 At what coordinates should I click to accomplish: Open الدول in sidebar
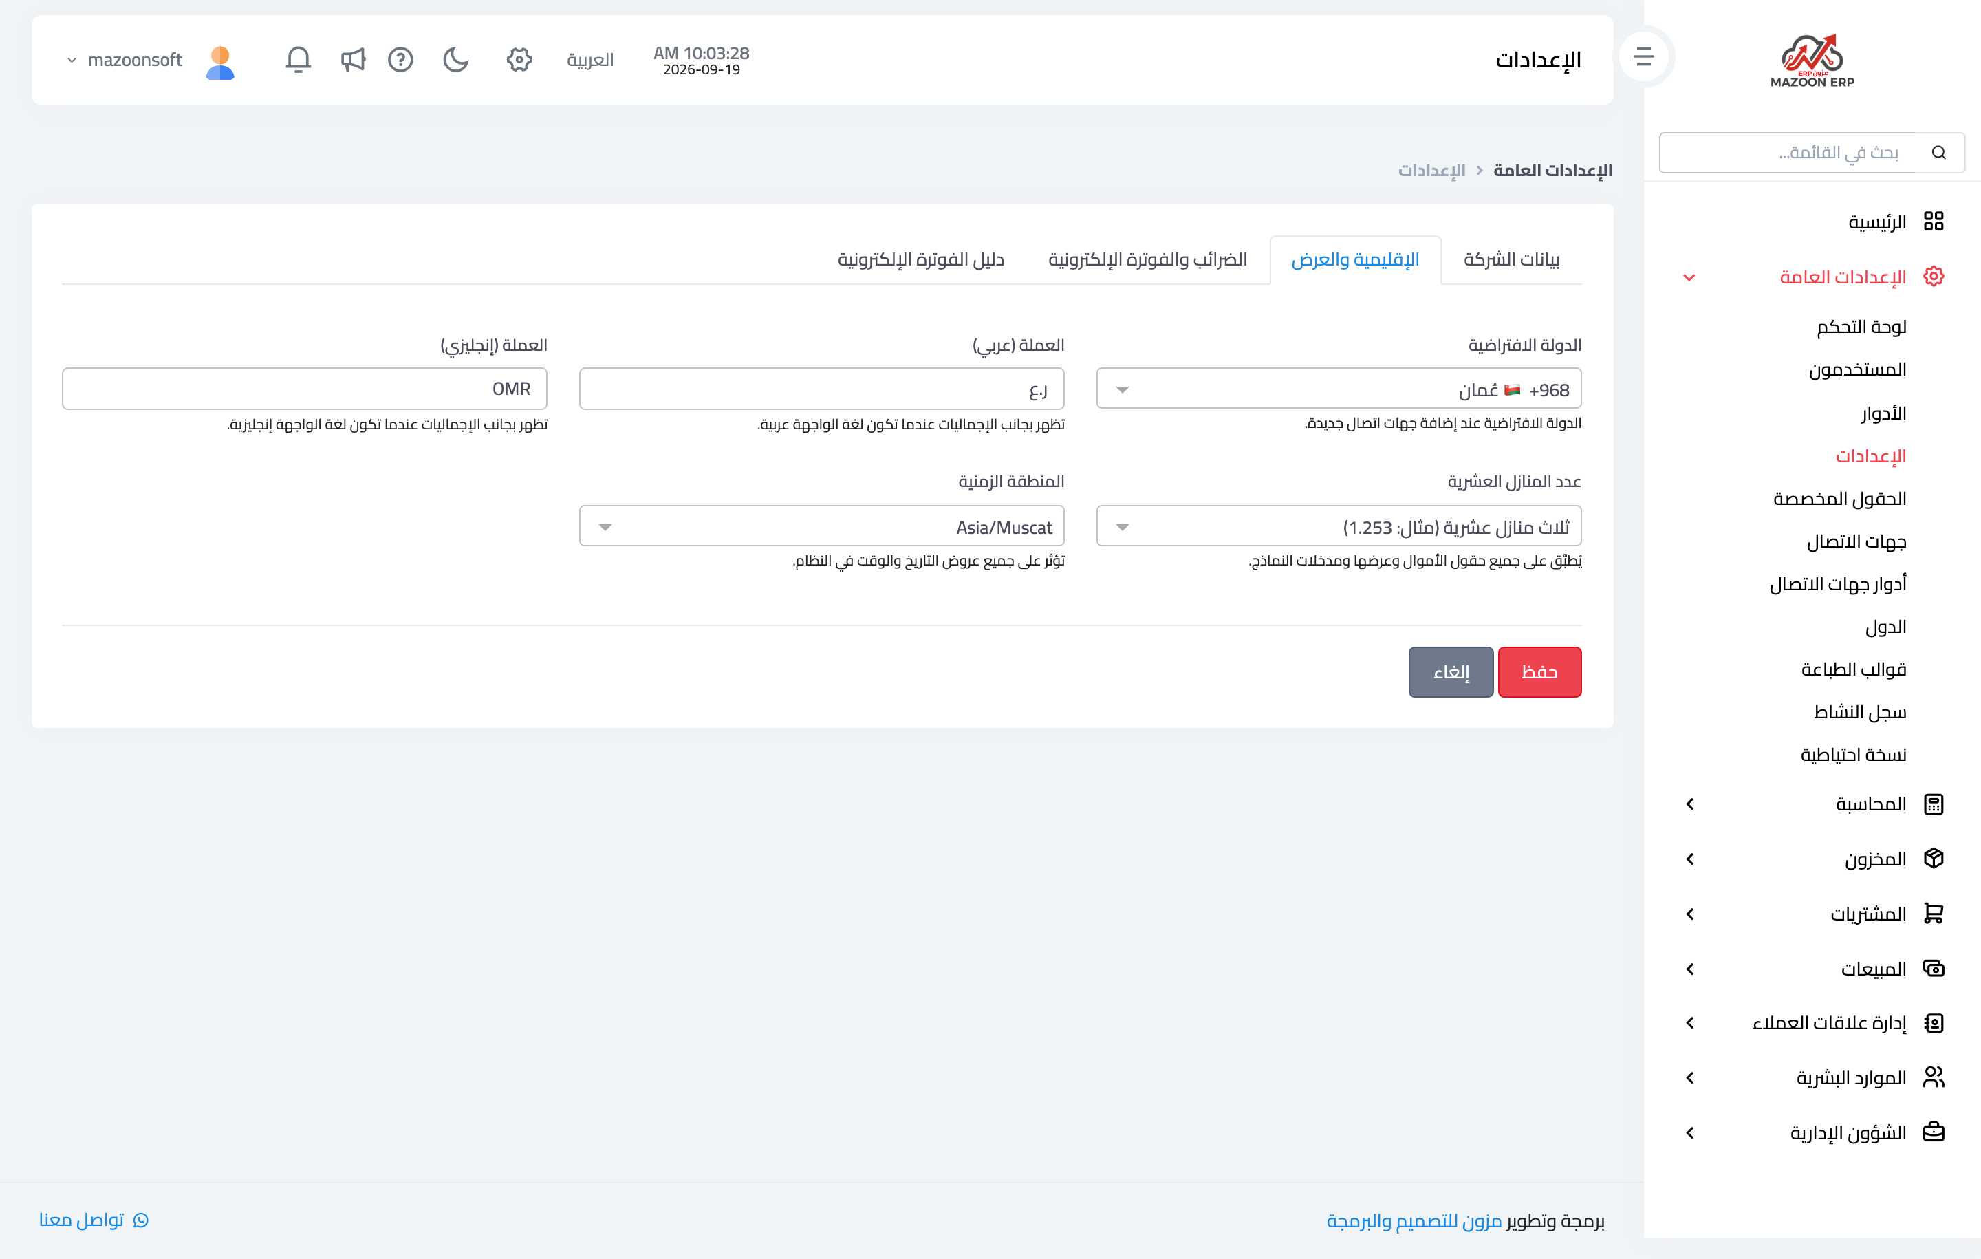coord(1885,627)
